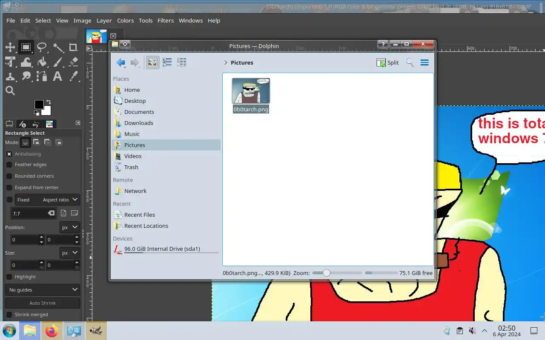The height and width of the screenshot is (340, 545).
Task: Enable the Feather edges checkbox
Action: tap(9, 164)
